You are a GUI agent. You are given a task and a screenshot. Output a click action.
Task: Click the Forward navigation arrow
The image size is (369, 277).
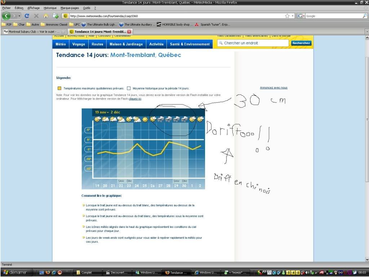pyautogui.click(x=14, y=16)
